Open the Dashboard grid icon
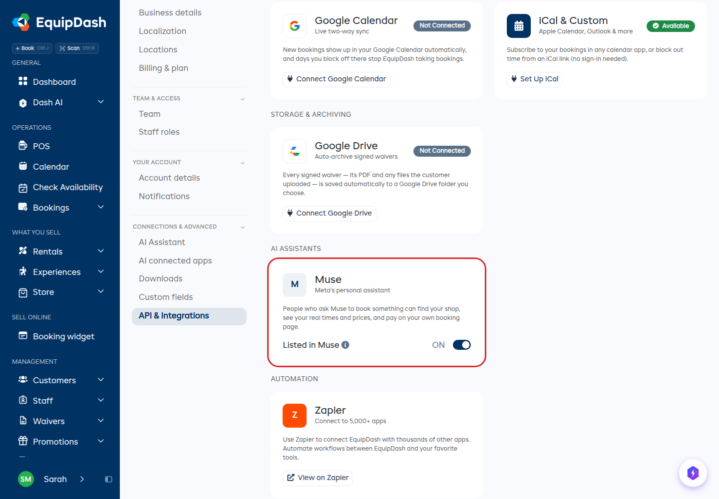This screenshot has height=499, width=719. coord(23,81)
